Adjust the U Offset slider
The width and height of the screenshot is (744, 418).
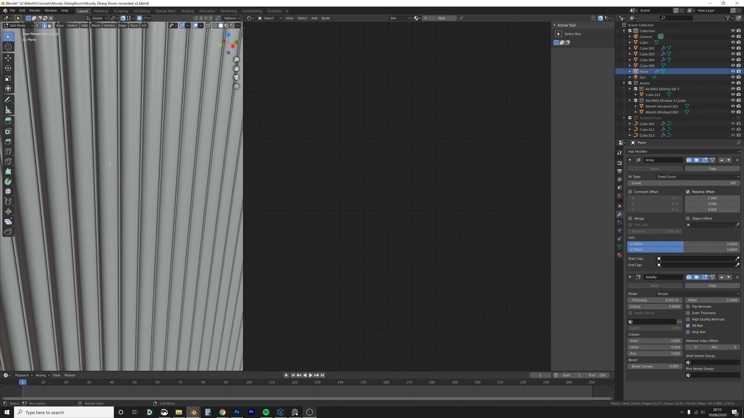tap(684, 244)
